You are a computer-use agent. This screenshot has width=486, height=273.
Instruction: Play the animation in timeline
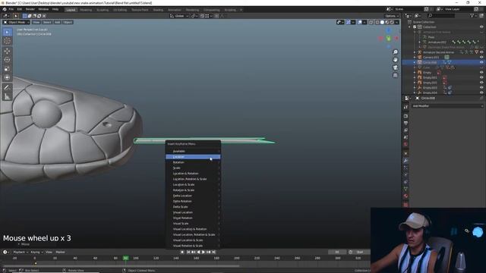pyautogui.click(x=204, y=252)
